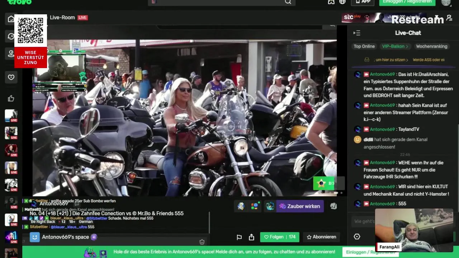Click Antonov669 on the 'TaylandTV' message
Image resolution: width=459 pixels, height=258 pixels.
pos(382,129)
